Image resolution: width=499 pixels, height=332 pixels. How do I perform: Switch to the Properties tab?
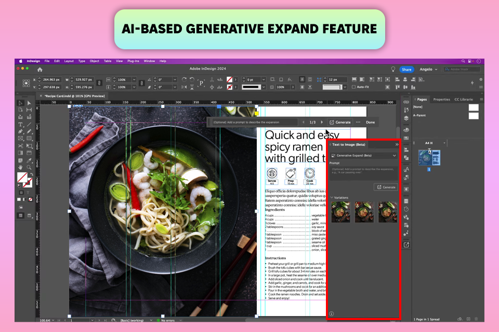441,100
